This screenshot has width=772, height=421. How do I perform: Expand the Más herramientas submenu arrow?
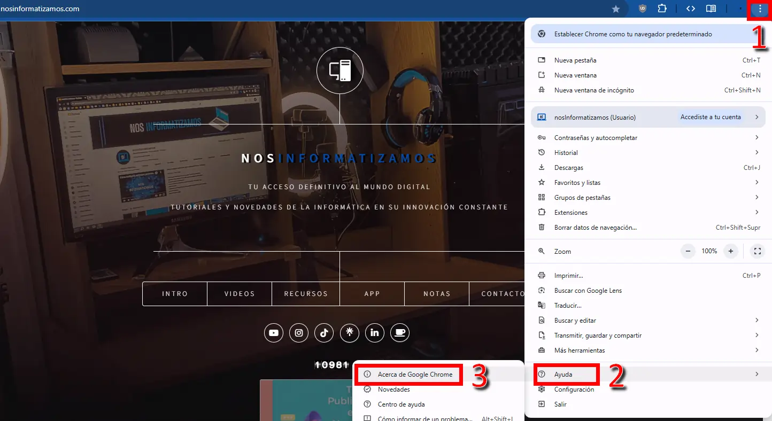pos(757,350)
